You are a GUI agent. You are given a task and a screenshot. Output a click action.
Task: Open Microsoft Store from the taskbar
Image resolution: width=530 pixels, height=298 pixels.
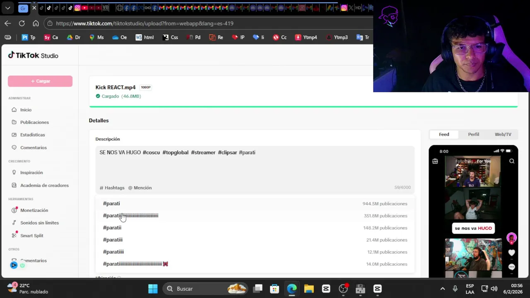[x=275, y=288]
